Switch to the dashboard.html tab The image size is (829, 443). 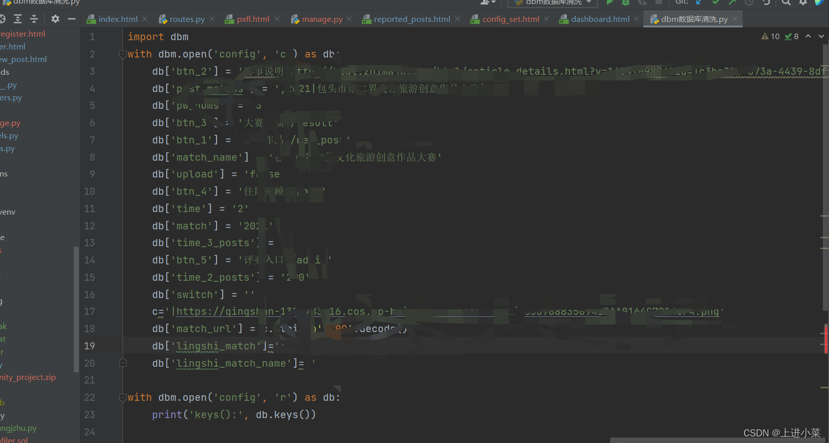600,19
